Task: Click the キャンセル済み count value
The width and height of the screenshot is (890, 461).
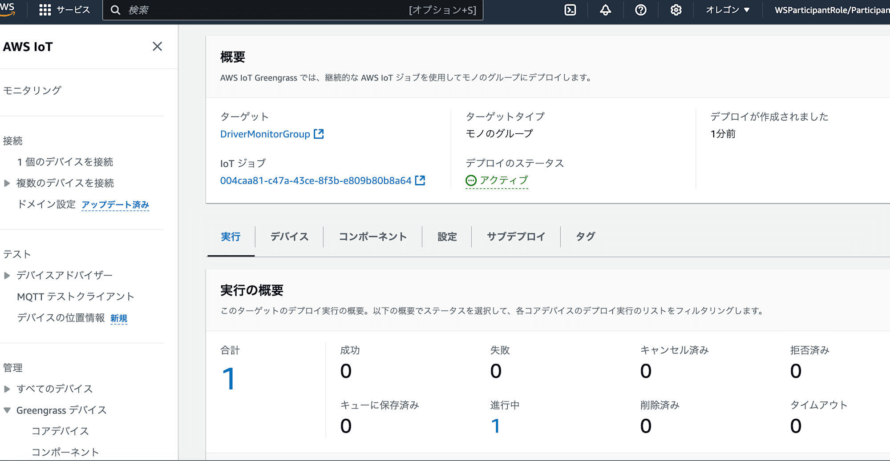Action: point(646,371)
